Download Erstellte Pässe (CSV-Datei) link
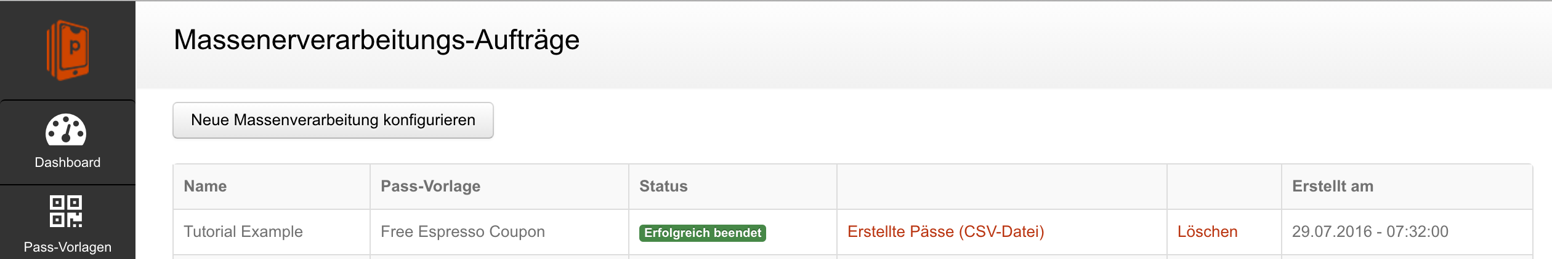The width and height of the screenshot is (1552, 259). click(946, 232)
